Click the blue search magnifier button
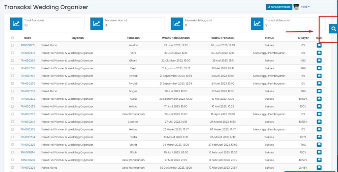 pyautogui.click(x=333, y=29)
